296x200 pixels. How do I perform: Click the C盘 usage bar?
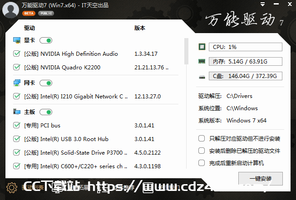pos(246,76)
